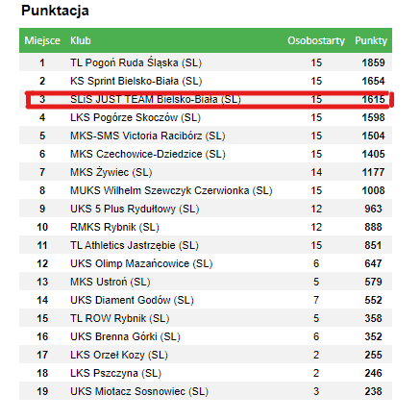Select MKS Żywiec row
The image size is (420, 420).
tap(206, 172)
